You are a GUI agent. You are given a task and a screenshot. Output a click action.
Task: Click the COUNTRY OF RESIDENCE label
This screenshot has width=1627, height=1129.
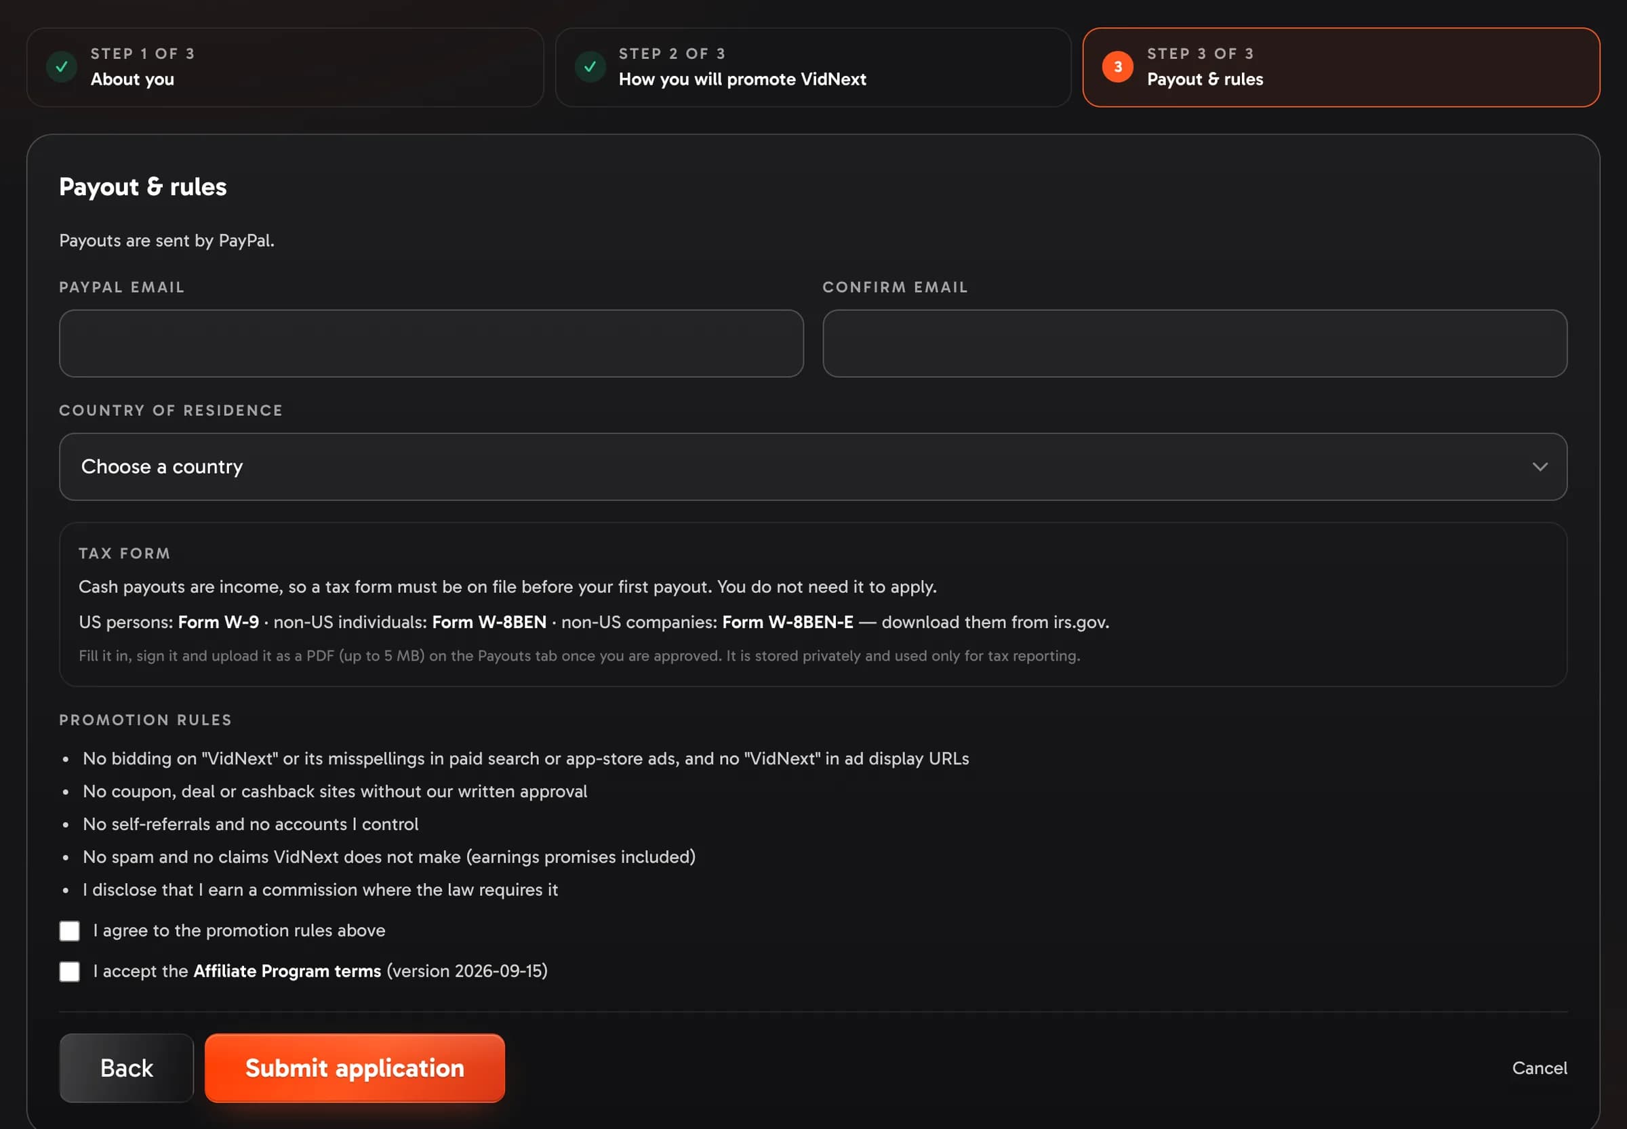coord(172,410)
